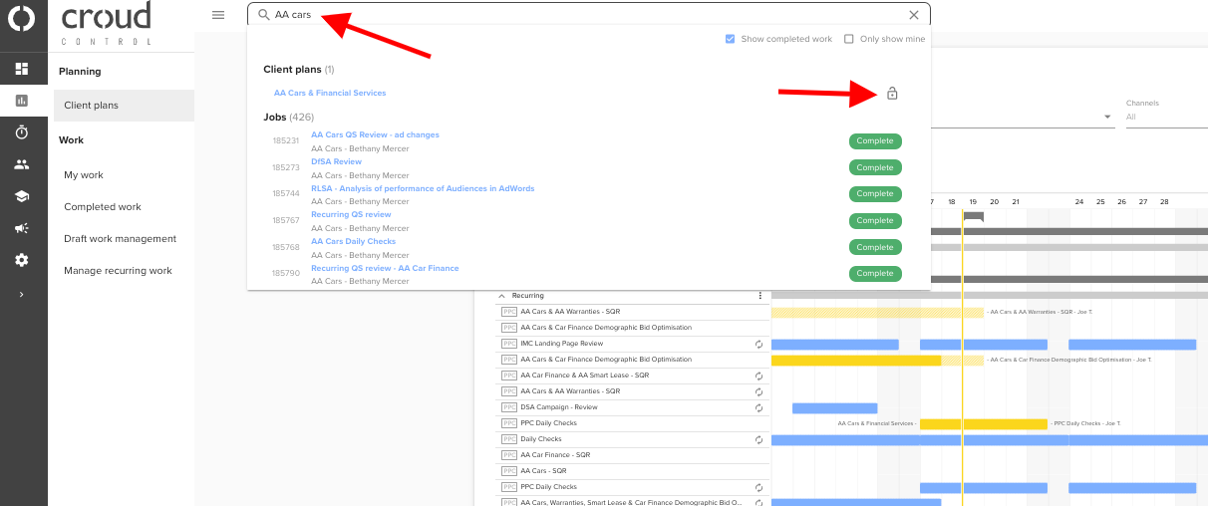Click the Croud circular logo
Image resolution: width=1208 pixels, height=506 pixels.
[22, 18]
